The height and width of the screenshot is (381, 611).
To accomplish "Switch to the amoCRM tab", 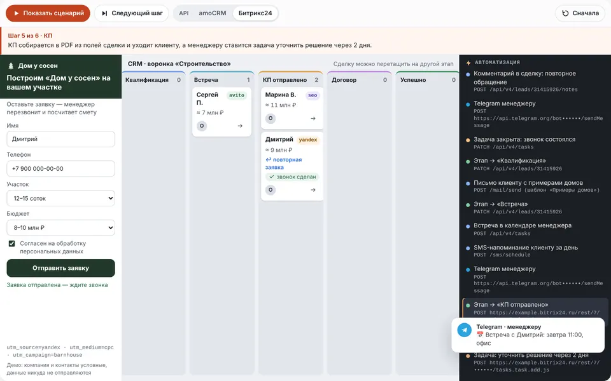I will [x=213, y=13].
